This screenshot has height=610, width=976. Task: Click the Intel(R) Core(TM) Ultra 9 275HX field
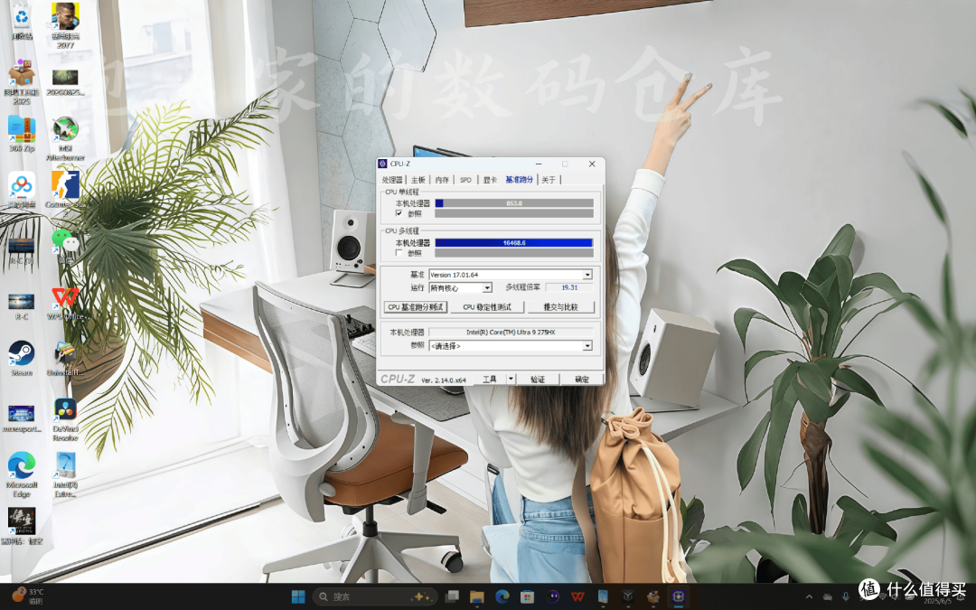pyautogui.click(x=511, y=333)
